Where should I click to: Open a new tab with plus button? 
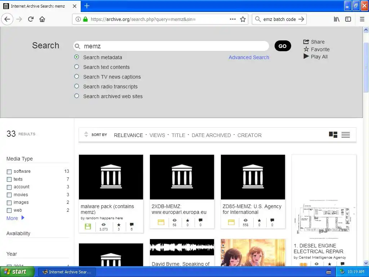87,6
